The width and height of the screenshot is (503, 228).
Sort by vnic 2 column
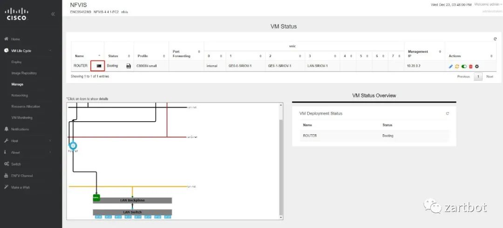(285, 56)
